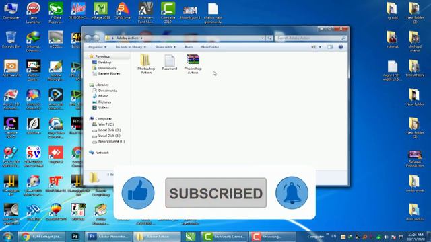Select Local Disk (D:) in the tree
Viewport: 431px width, 242px height.
tap(109, 130)
